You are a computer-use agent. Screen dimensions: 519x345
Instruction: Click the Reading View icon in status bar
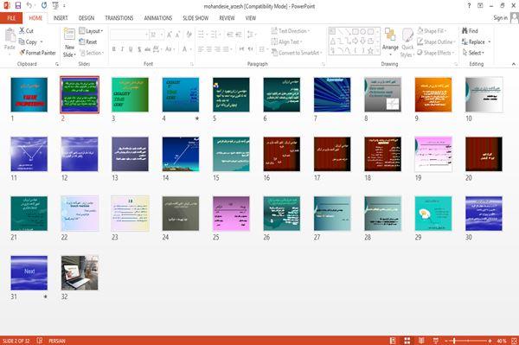coord(421,341)
